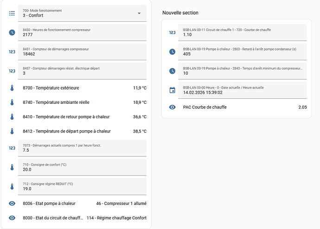Click the 38,5 °C flow temperature value
320x229 pixels.
[140, 131]
